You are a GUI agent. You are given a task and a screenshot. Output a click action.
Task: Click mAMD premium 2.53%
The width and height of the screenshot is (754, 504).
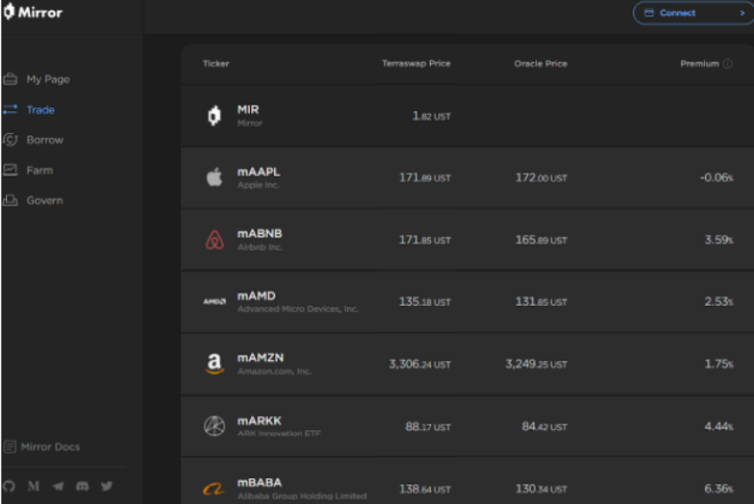pos(719,302)
